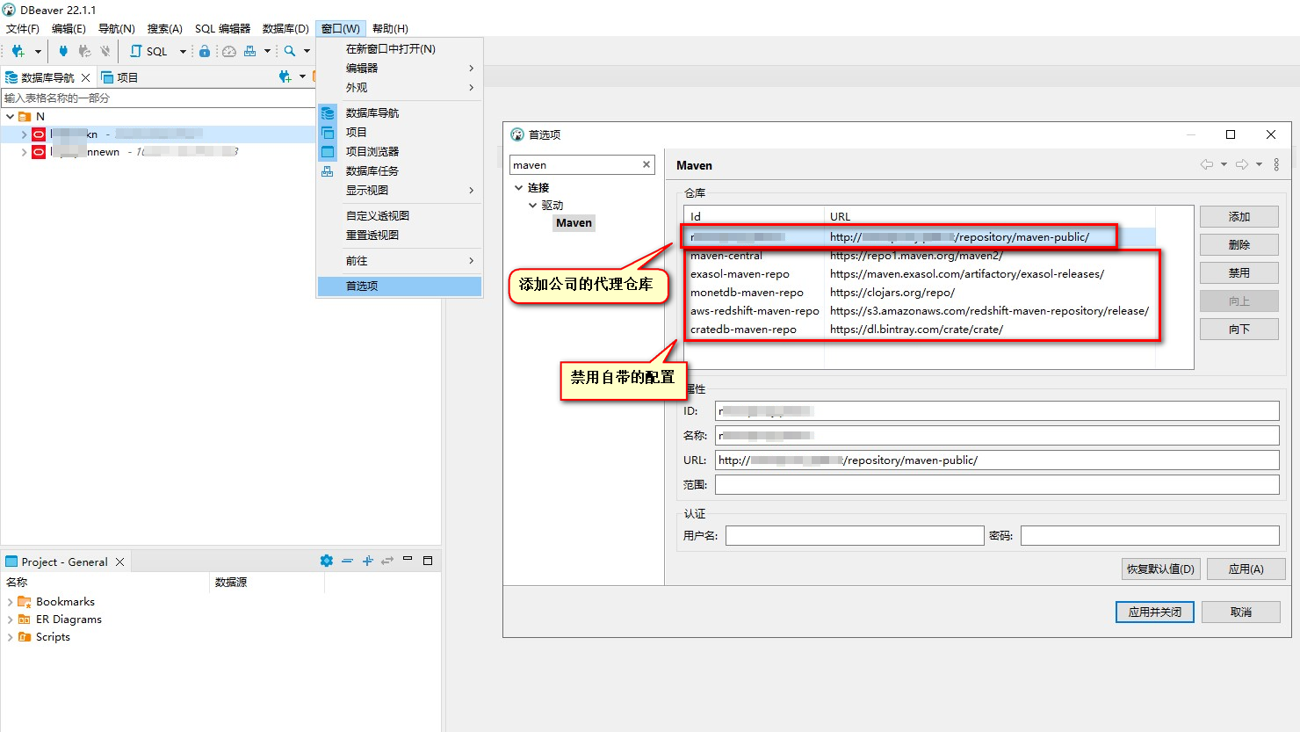Open the 显示视图 submenu

[400, 190]
